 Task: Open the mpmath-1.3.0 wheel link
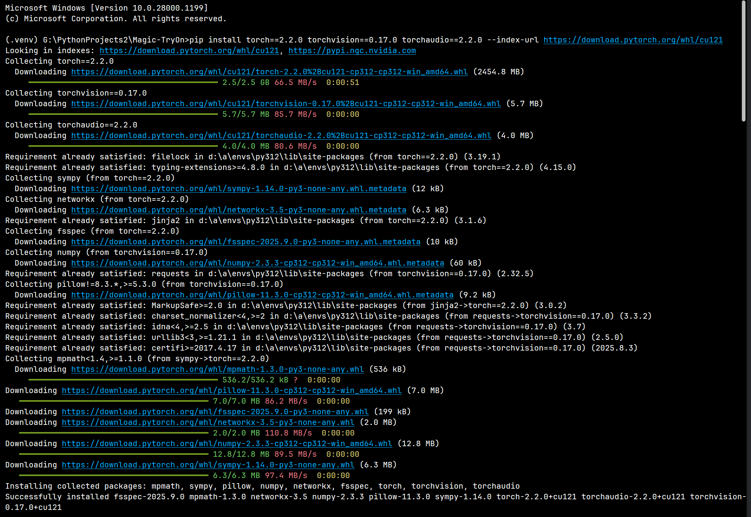[217, 369]
